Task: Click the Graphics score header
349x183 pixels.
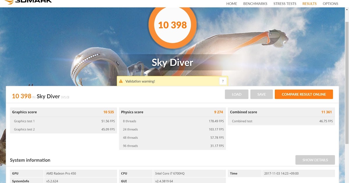Action: tap(24, 112)
